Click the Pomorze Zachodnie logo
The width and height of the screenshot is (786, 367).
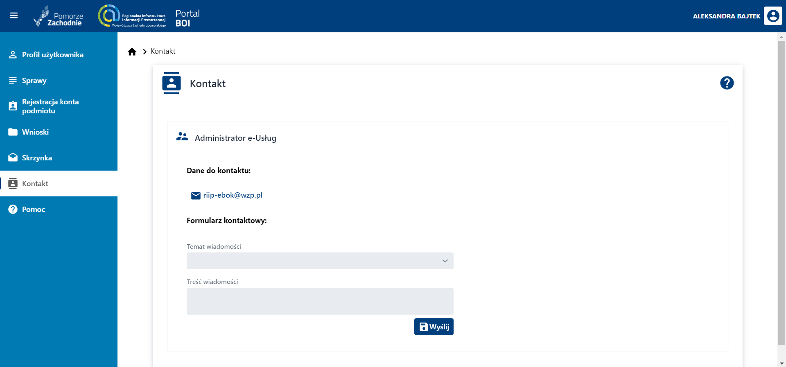(x=59, y=16)
